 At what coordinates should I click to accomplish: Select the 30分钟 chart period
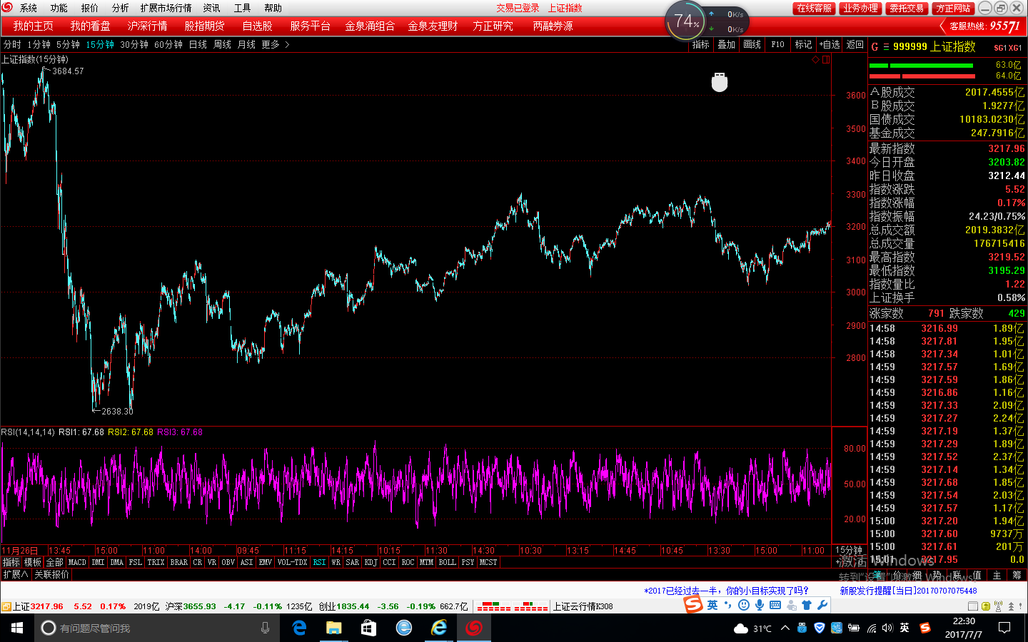point(133,44)
